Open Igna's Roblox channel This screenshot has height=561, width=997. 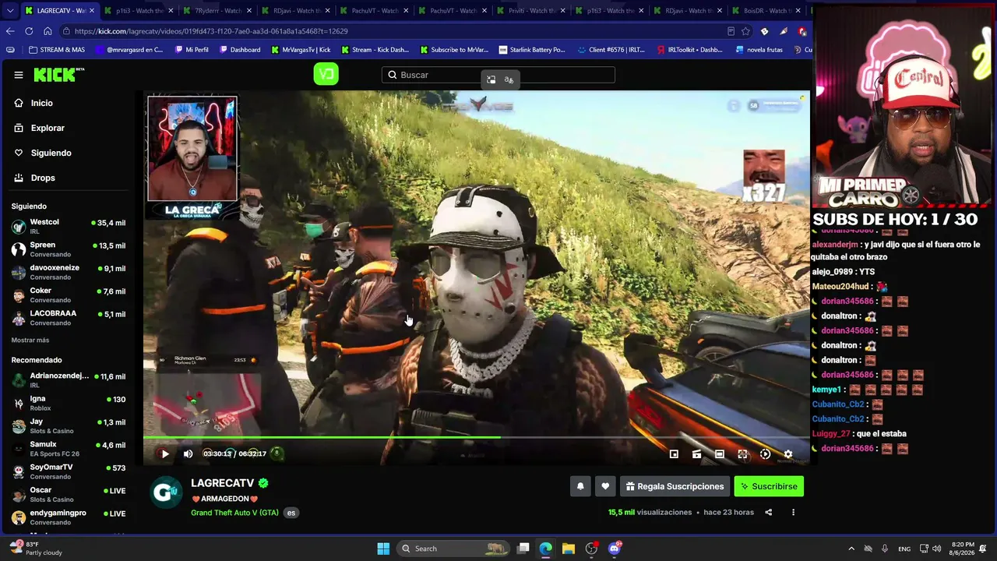pos(69,403)
